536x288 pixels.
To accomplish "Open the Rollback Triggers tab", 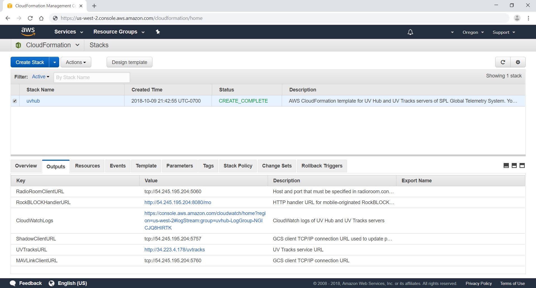I will (322, 166).
